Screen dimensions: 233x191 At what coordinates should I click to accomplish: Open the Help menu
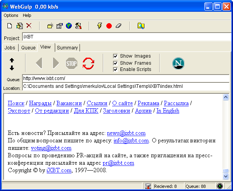(x=27, y=15)
